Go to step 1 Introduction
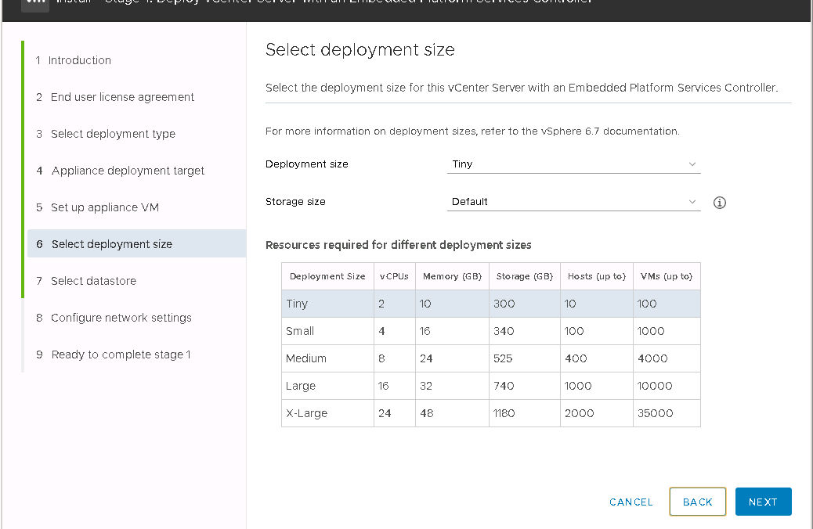This screenshot has width=813, height=529. [80, 60]
